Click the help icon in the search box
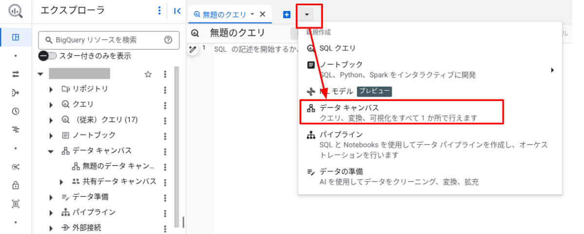The width and height of the screenshot is (584, 234). point(168,40)
